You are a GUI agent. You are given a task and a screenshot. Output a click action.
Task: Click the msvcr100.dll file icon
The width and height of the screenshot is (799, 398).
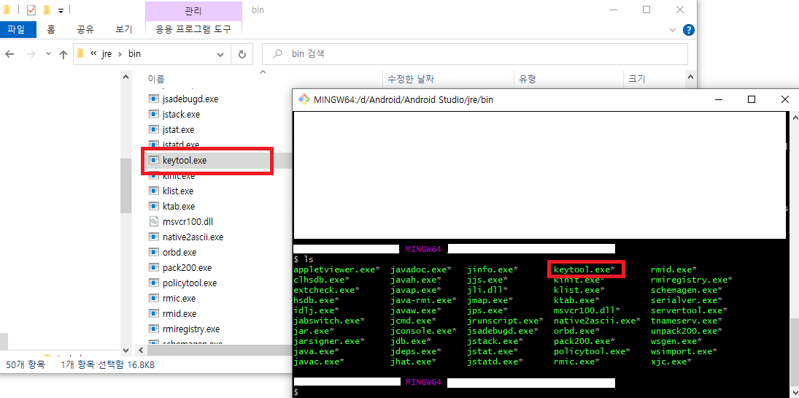[154, 221]
